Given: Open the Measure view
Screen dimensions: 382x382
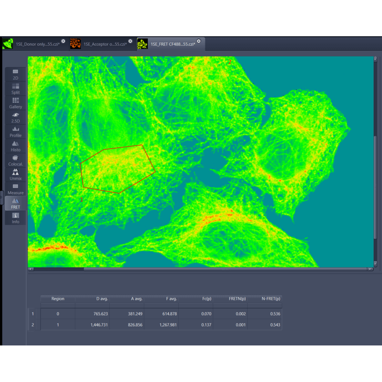Looking at the screenshot, I should click(x=16, y=189).
